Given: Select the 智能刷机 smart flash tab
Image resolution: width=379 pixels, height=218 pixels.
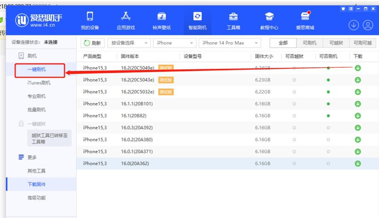Looking at the screenshot, I should 197,21.
